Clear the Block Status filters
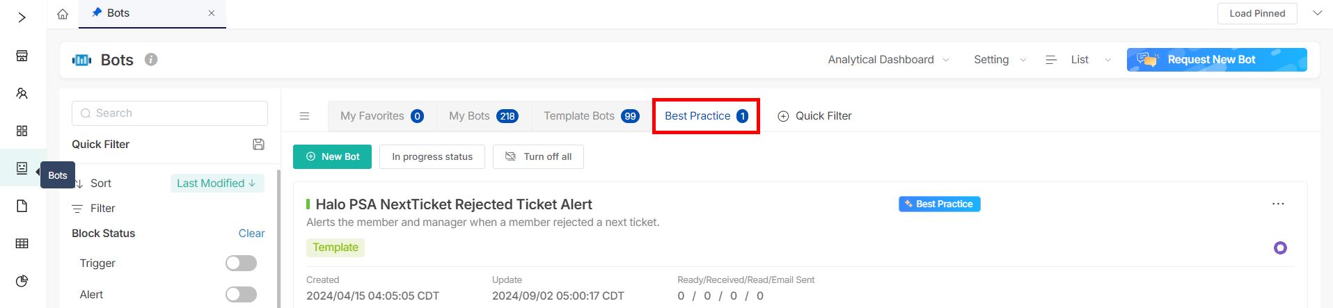 [x=251, y=233]
